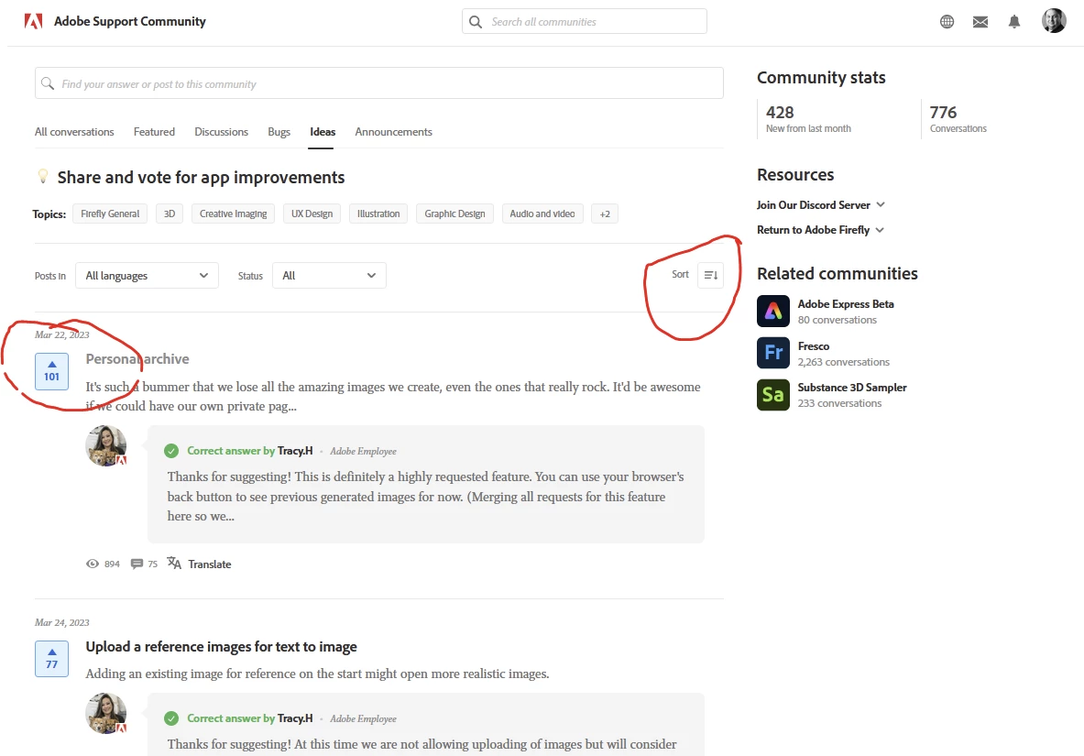Click the Mar 24, 2023 date
Screen dimensions: 1084x756
[62, 622]
